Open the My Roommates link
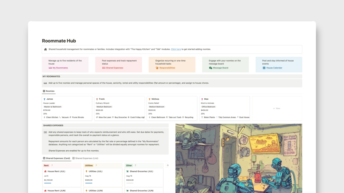The height and width of the screenshot is (193, 344). (x=60, y=68)
